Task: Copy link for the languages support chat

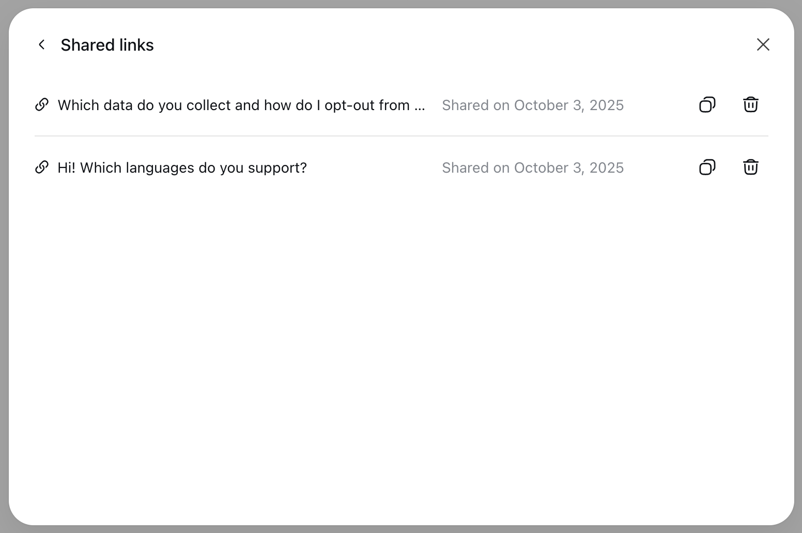Action: click(707, 167)
